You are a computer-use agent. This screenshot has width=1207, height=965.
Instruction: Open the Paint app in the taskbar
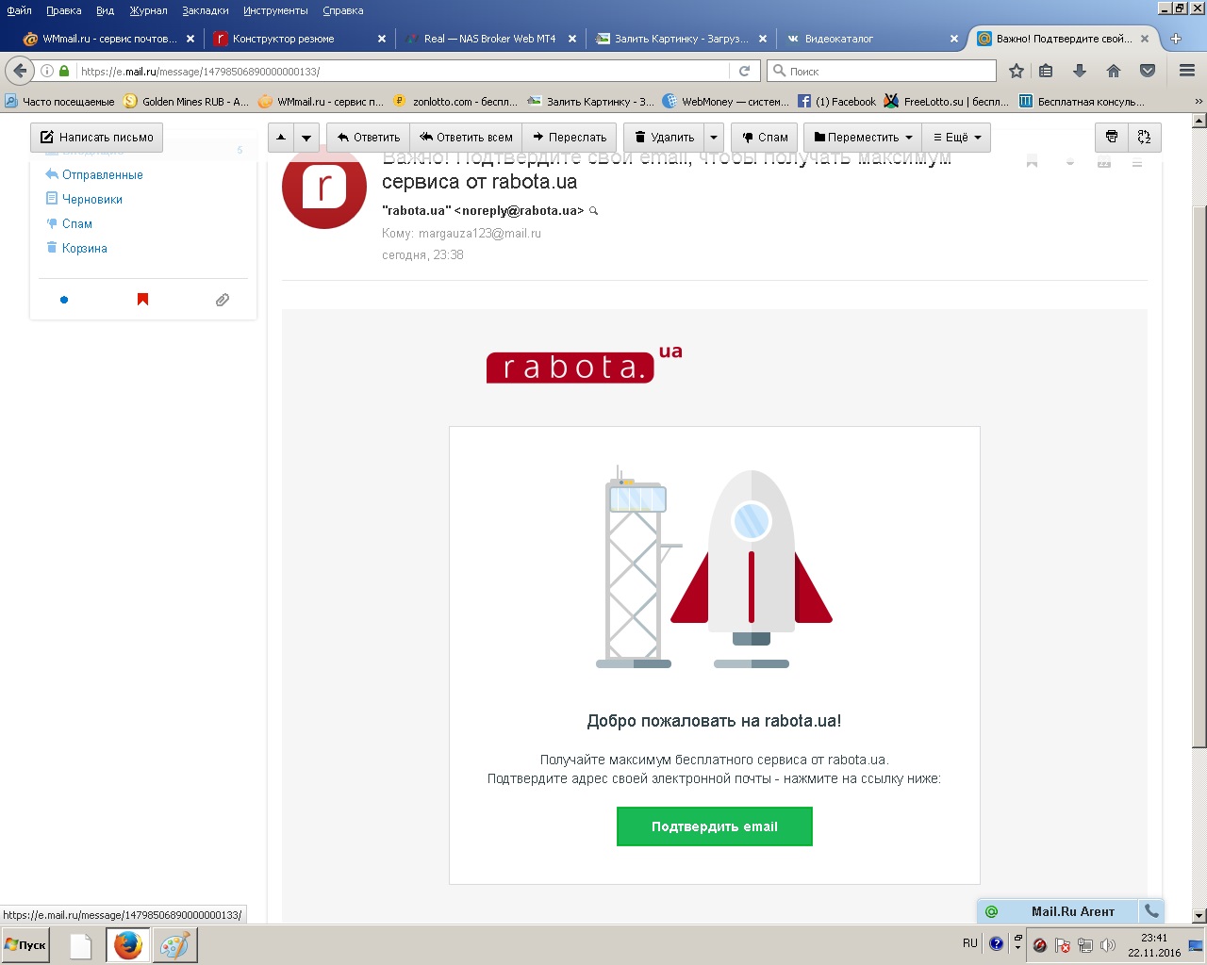[x=174, y=945]
